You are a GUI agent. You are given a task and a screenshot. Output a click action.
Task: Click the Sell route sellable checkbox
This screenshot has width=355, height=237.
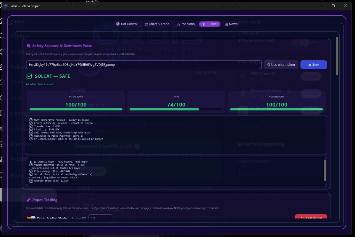pos(31,133)
